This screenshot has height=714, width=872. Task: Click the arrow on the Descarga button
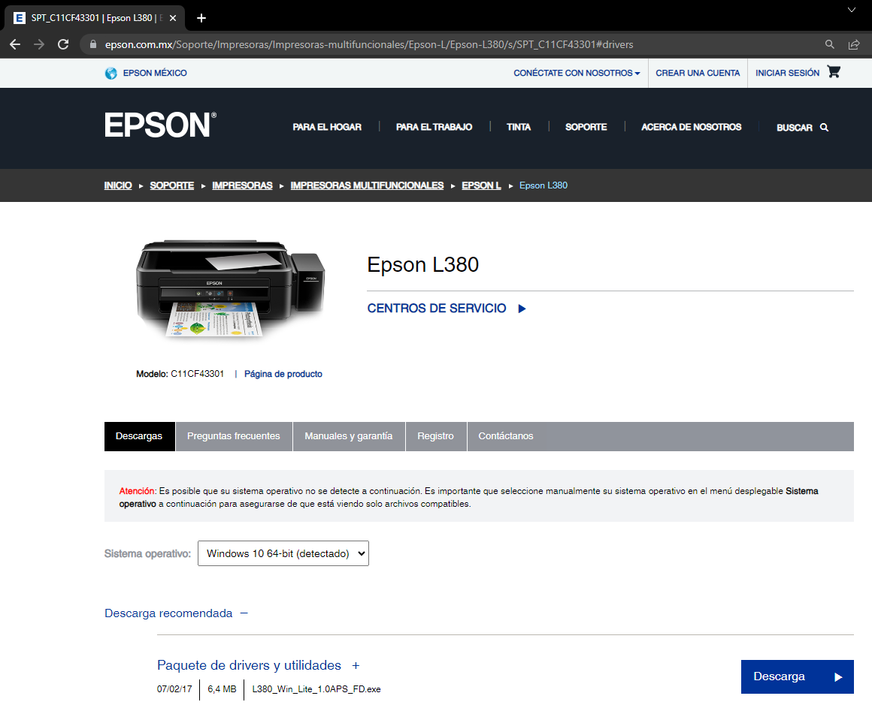point(838,676)
